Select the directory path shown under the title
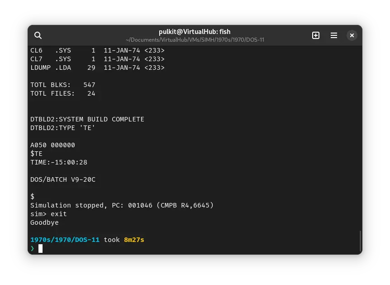Viewport: 390px width, 285px height. click(195, 40)
